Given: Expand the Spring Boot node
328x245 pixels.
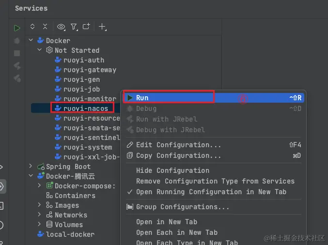Looking at the screenshot, I should point(31,166).
